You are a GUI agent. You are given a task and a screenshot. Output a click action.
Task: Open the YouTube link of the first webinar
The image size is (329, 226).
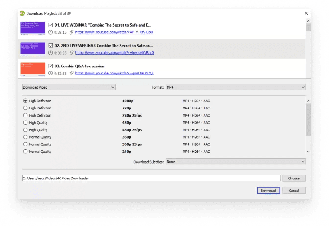coord(114,32)
